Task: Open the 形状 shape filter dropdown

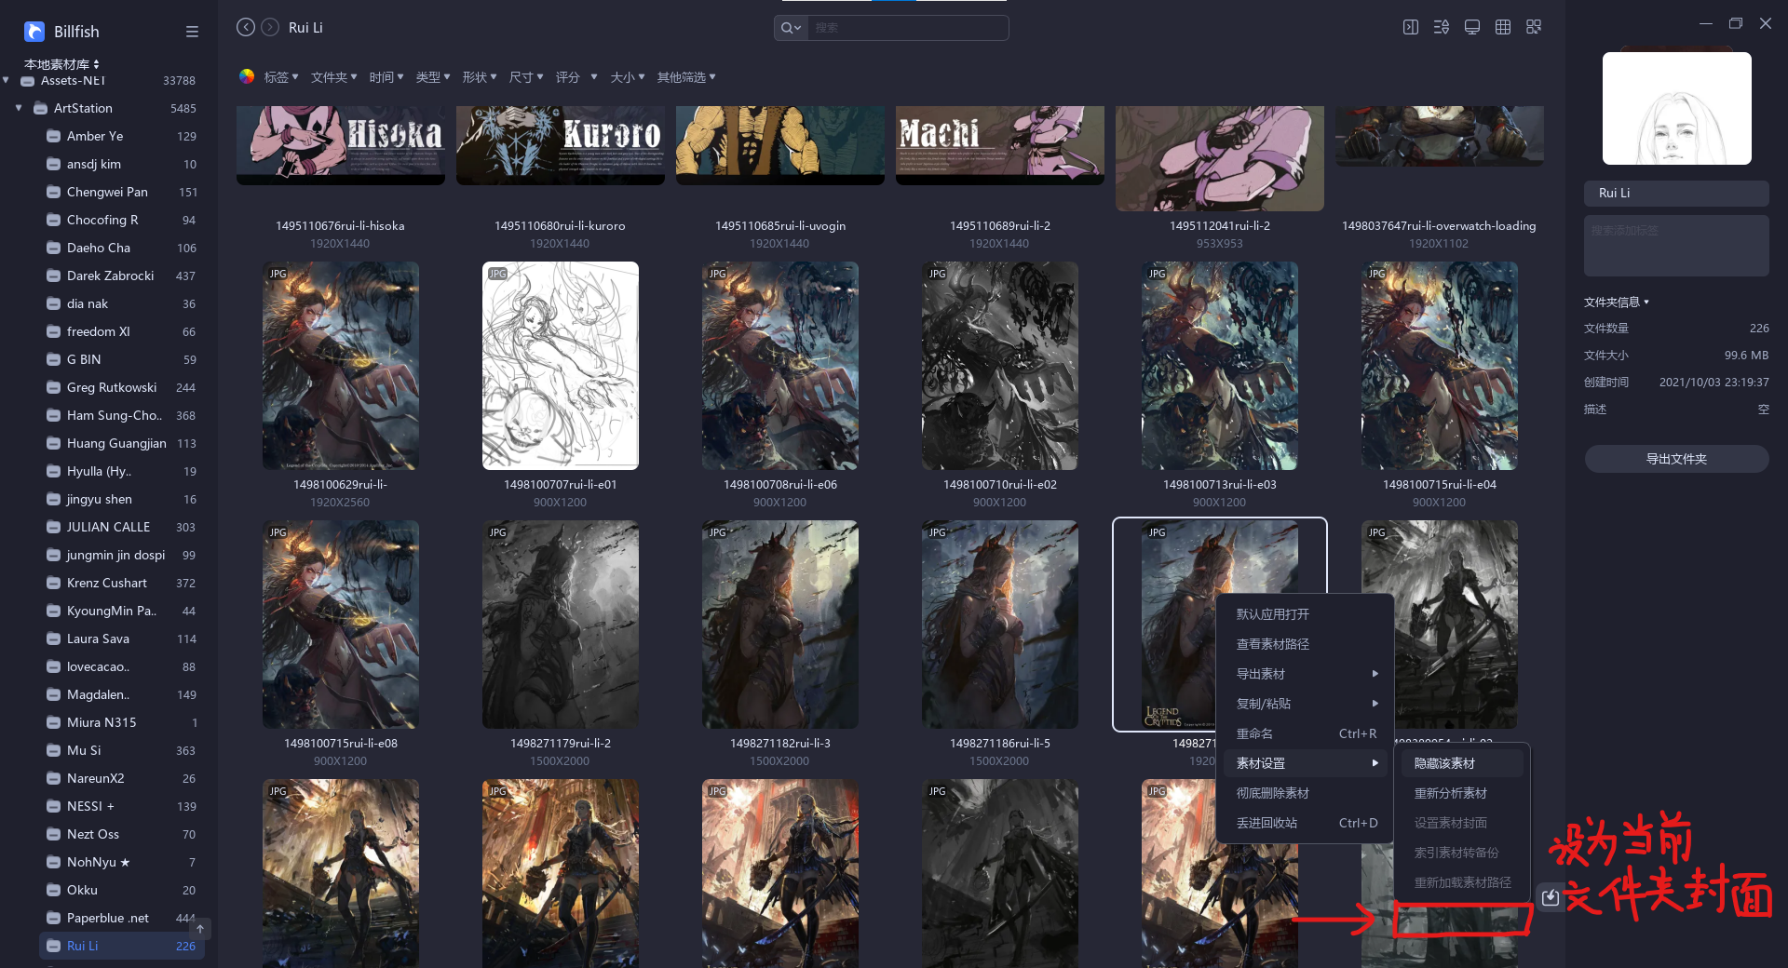Action: (x=480, y=77)
